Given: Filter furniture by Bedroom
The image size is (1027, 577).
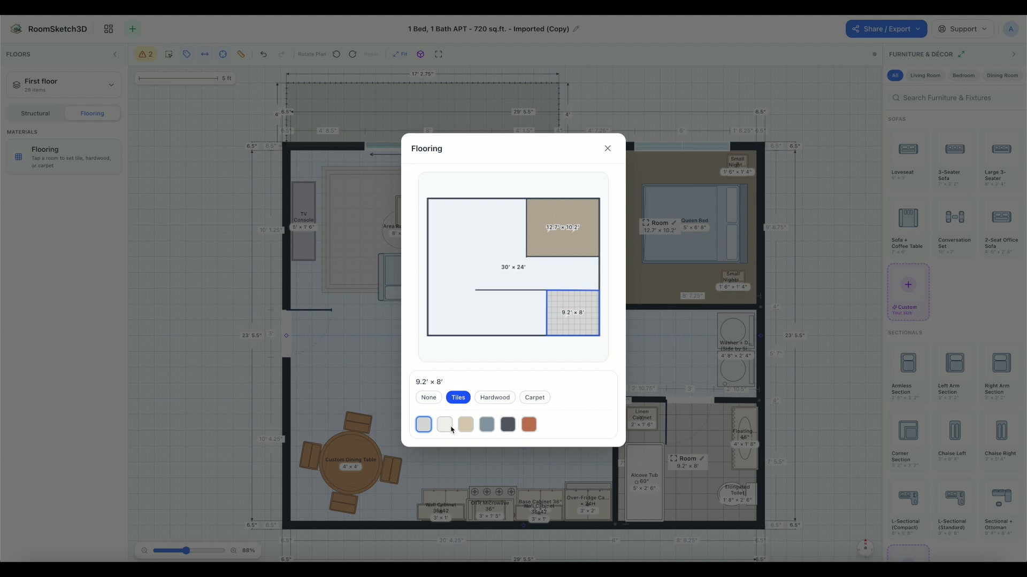Looking at the screenshot, I should point(963,75).
